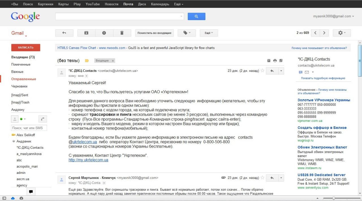Report this message as spam
Image resolution: width=362 pixels, height=201 pixels.
pyautogui.click(x=104, y=33)
